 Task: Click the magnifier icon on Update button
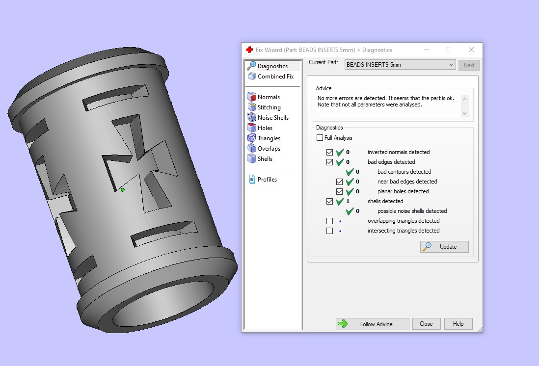[427, 247]
